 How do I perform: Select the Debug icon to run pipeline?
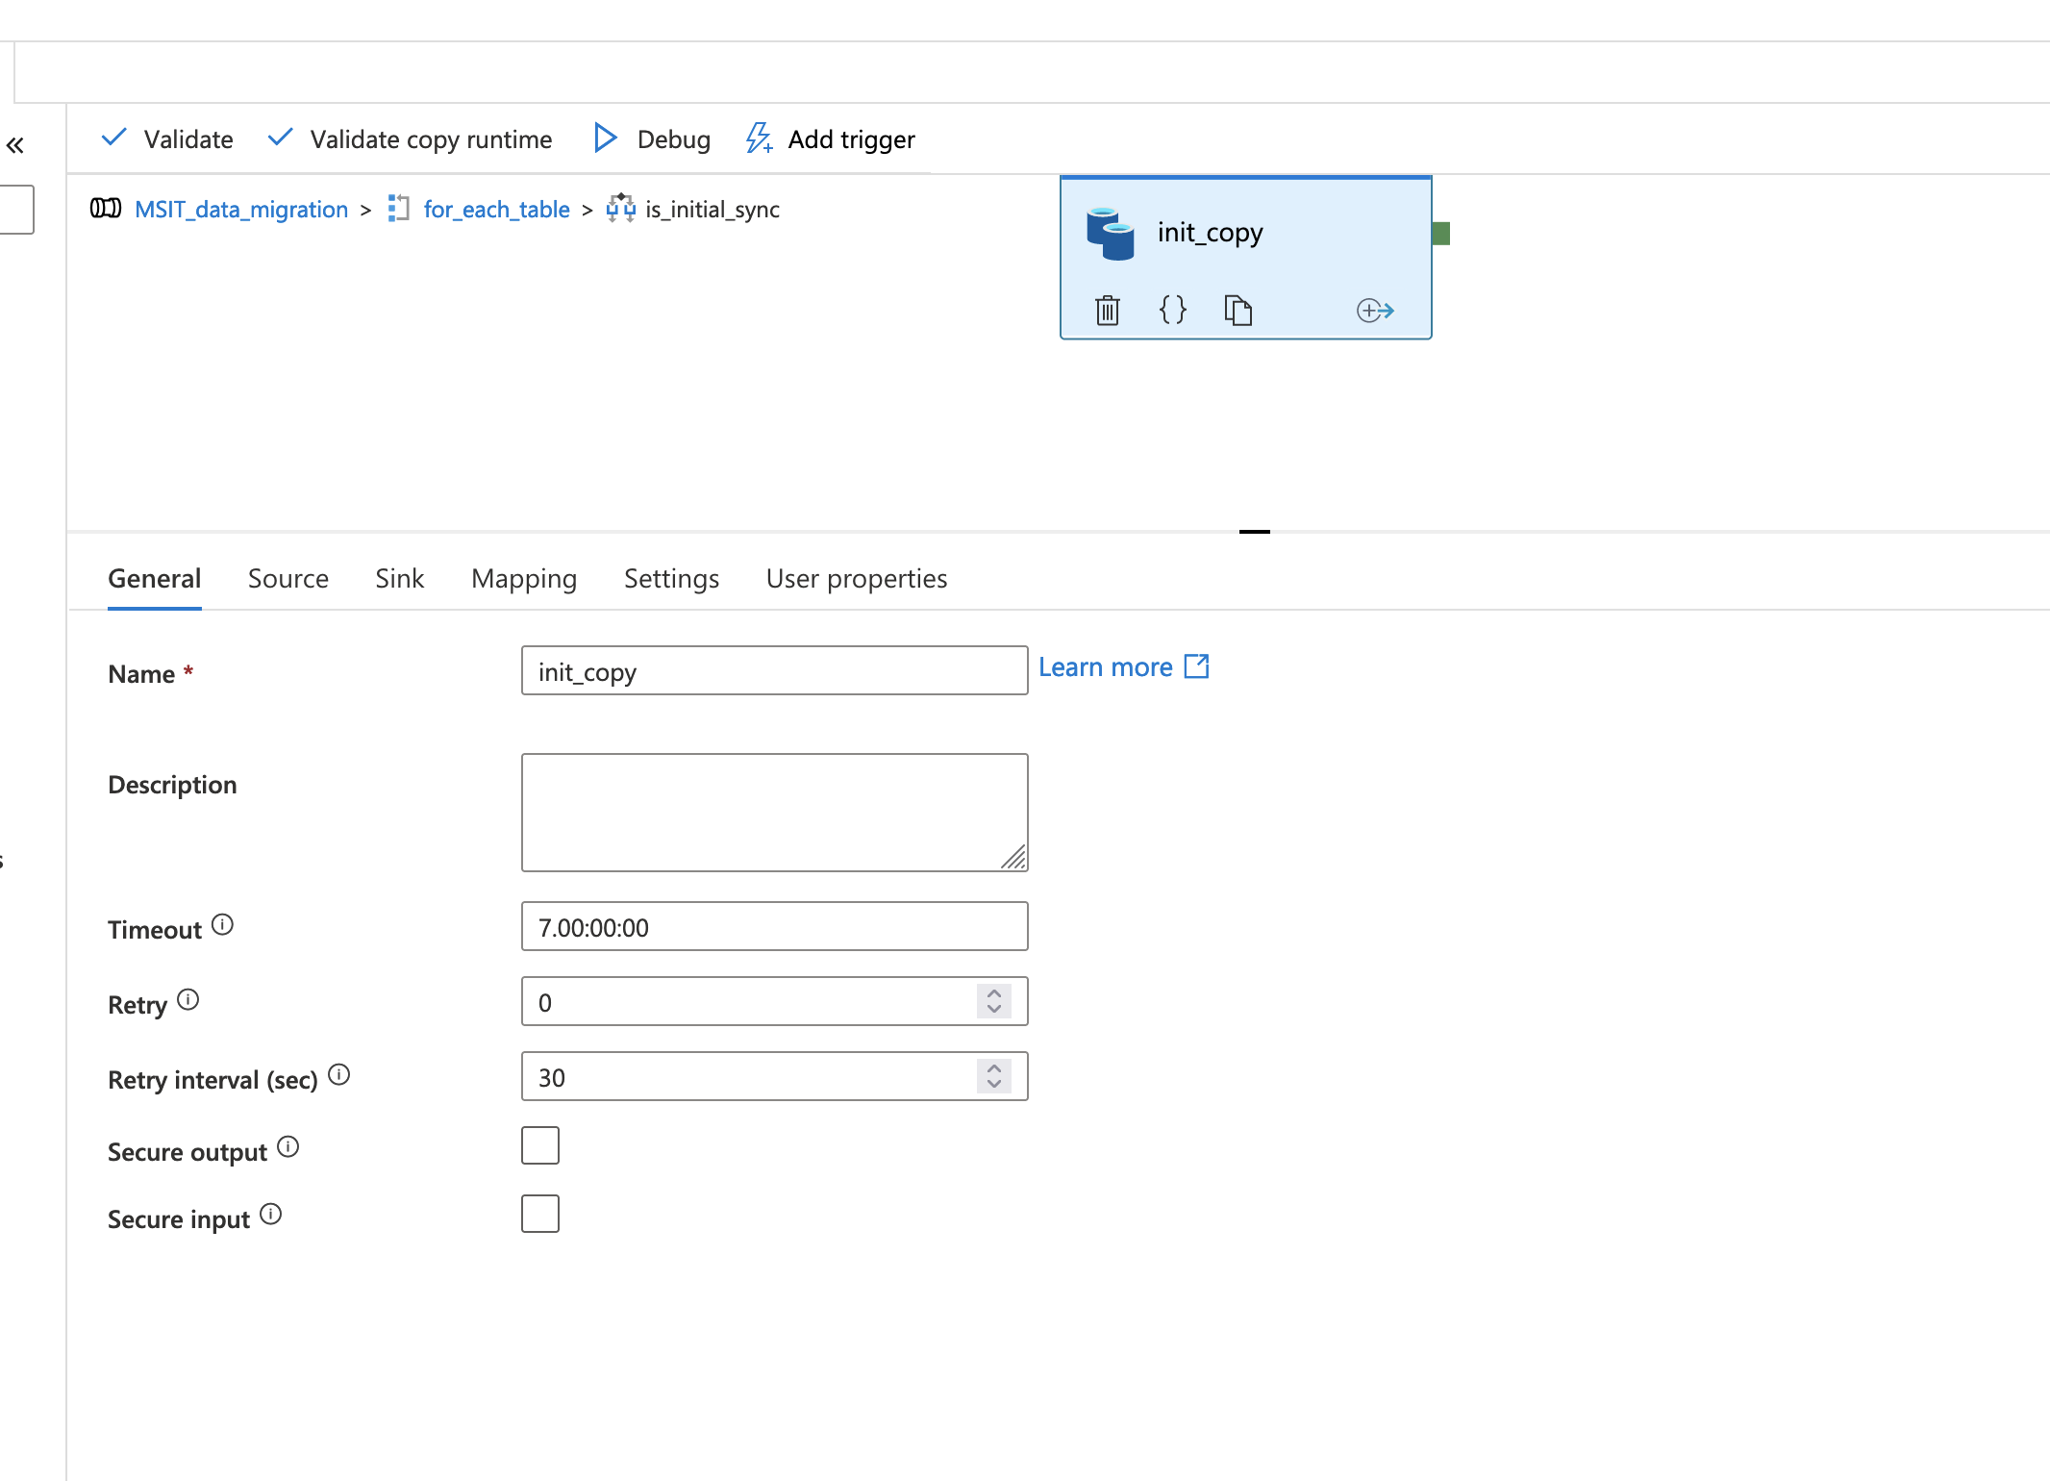pos(606,138)
